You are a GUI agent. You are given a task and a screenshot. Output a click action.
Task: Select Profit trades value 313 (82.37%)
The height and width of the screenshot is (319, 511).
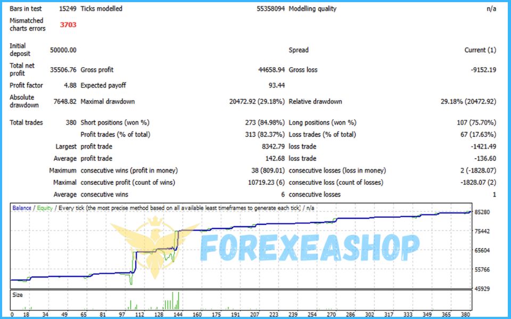(x=265, y=134)
